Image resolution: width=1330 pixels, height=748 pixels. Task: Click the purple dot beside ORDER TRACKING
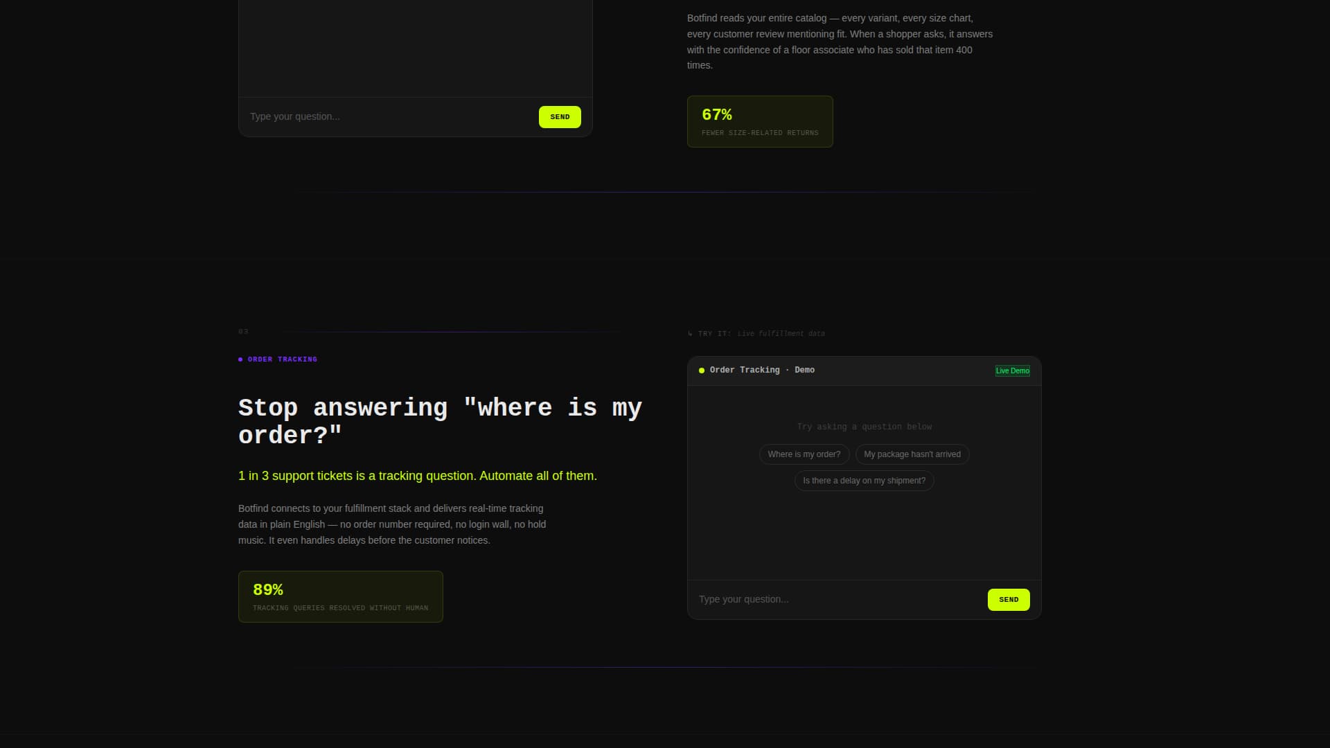[x=240, y=359]
